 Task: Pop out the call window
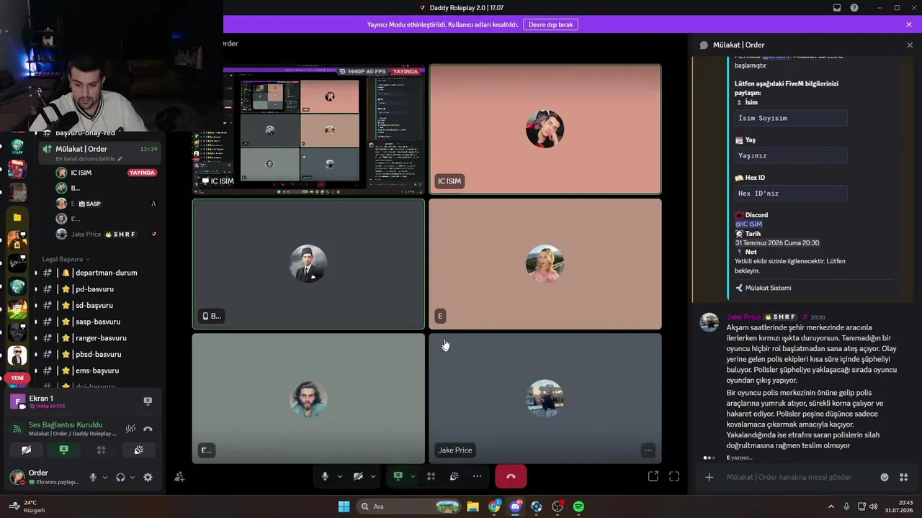(653, 476)
